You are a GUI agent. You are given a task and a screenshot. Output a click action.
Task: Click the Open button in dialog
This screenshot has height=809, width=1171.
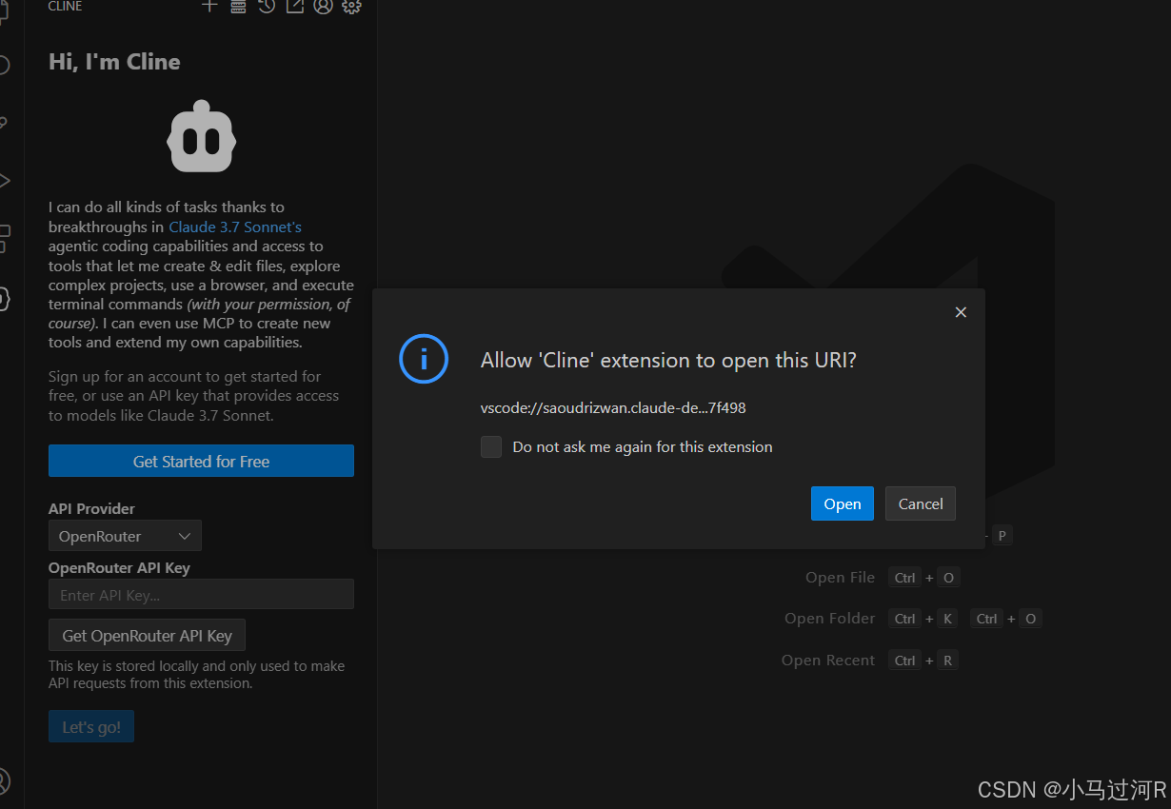coord(843,503)
